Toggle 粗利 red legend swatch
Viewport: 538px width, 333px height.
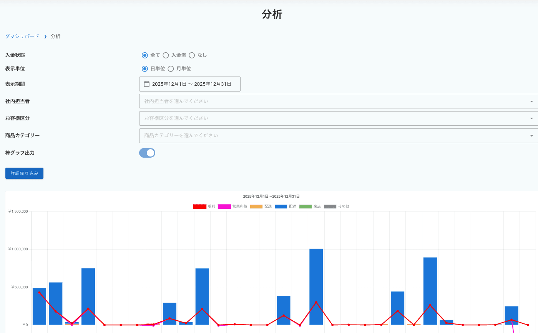[199, 206]
